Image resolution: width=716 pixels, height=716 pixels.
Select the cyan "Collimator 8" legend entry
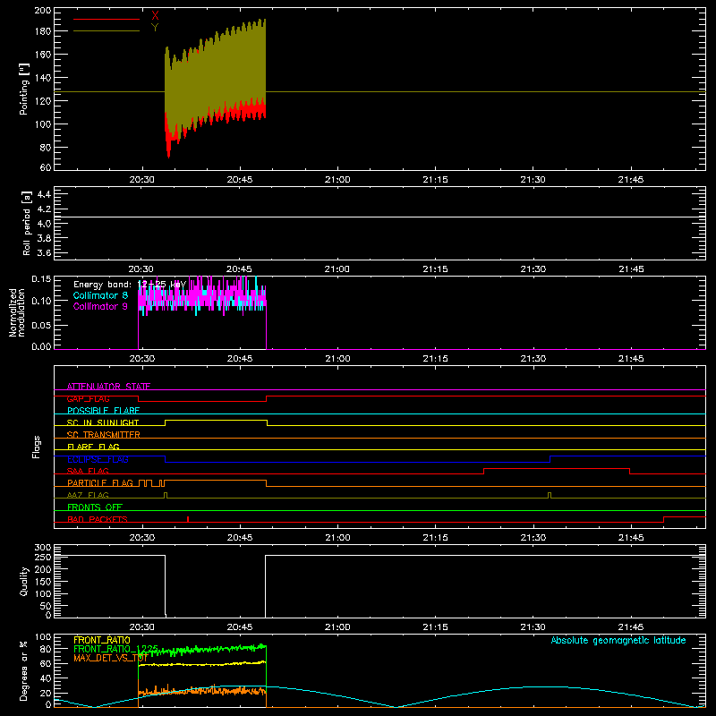(x=100, y=295)
